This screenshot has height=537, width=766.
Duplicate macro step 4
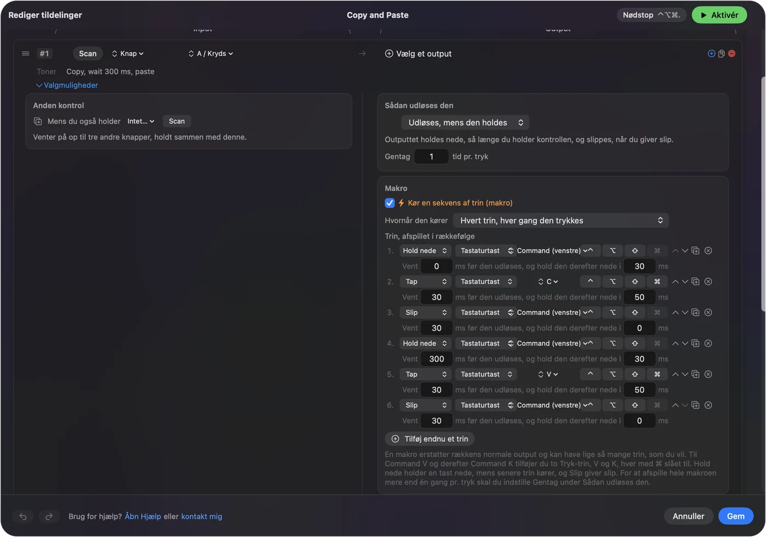click(x=695, y=343)
